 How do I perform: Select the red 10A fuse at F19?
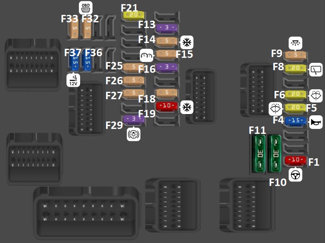(167, 106)
